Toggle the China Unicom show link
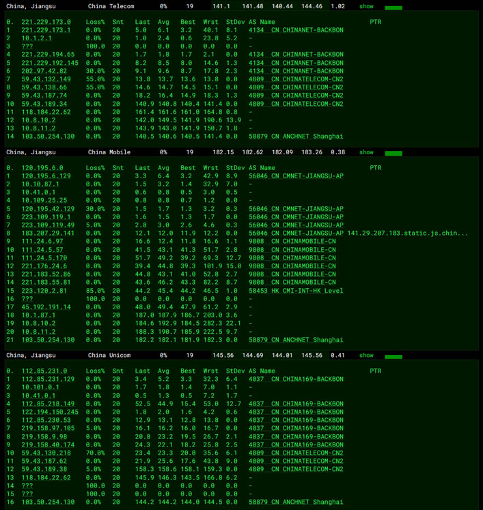The height and width of the screenshot is (510, 483). tap(366, 355)
